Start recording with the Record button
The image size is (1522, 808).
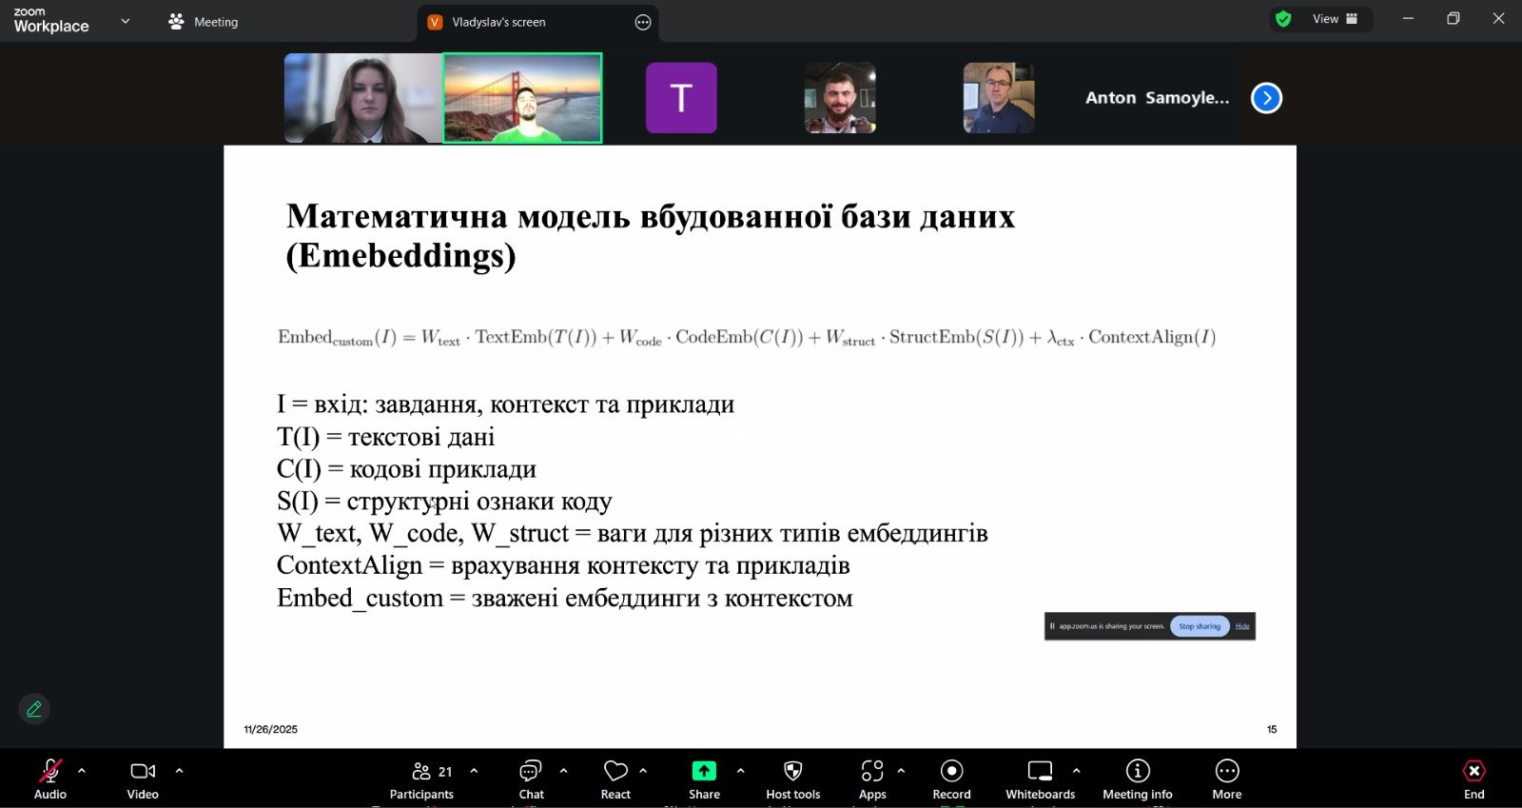[951, 778]
